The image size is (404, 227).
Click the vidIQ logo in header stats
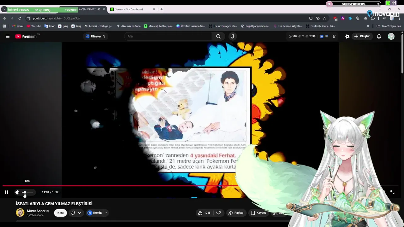click(x=322, y=36)
